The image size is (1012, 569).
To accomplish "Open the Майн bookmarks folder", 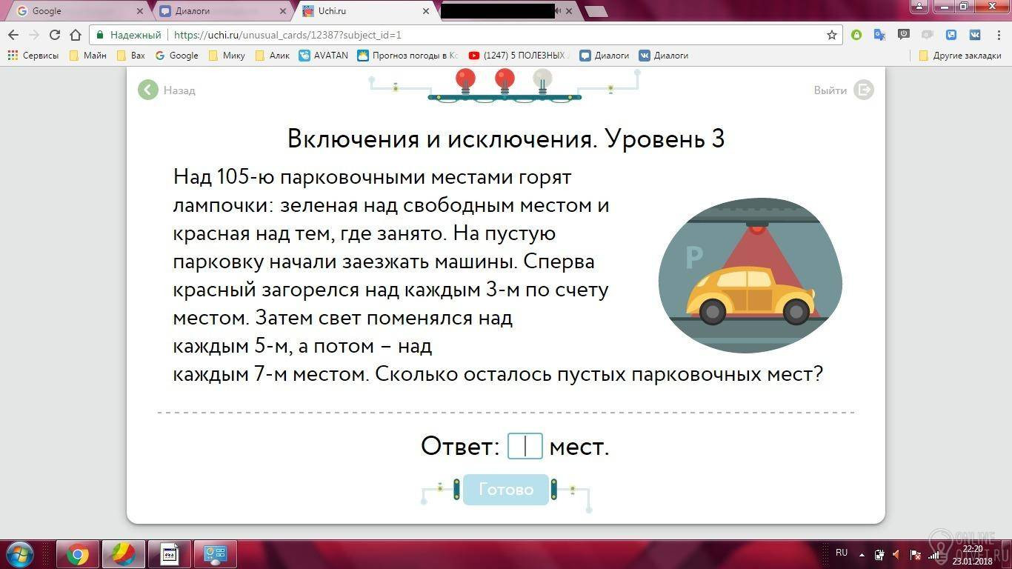I will pyautogui.click(x=87, y=56).
